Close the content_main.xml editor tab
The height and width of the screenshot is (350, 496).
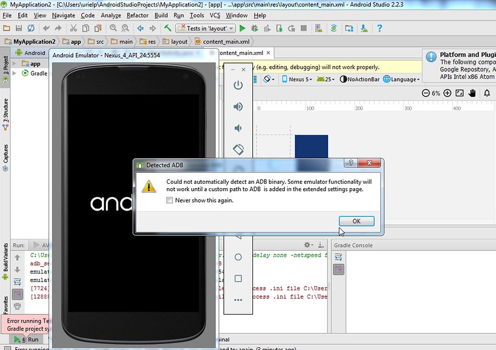coord(268,53)
